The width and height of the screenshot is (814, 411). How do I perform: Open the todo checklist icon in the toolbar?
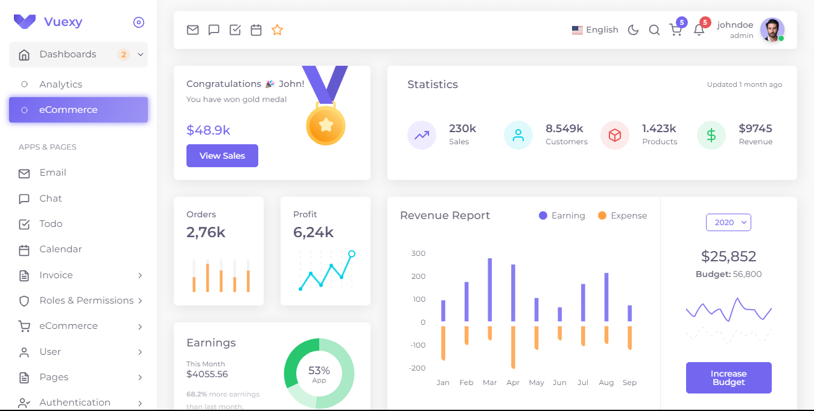coord(235,29)
